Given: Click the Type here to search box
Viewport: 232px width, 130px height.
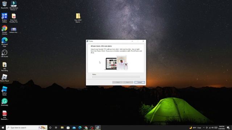Looking at the screenshot, I should (x=26, y=127).
